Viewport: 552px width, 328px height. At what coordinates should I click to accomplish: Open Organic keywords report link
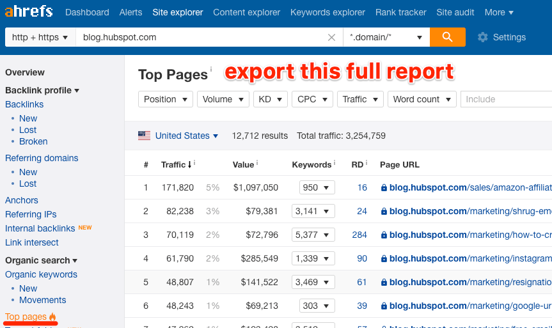tap(41, 274)
